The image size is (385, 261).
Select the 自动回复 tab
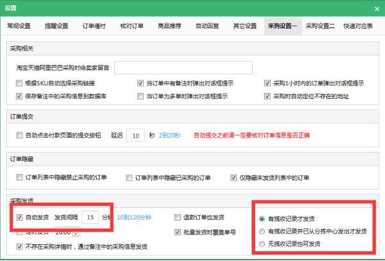click(207, 26)
